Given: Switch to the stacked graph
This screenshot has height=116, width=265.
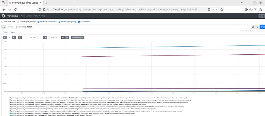Looking at the screenshot, I should point(67,38).
